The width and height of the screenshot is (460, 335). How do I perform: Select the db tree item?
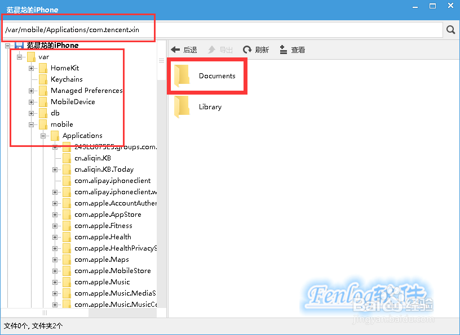coord(55,113)
